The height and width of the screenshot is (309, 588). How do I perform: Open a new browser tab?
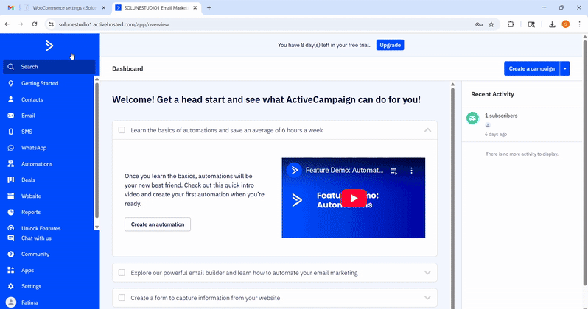[209, 8]
